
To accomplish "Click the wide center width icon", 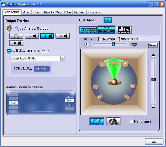I will 134,45.
